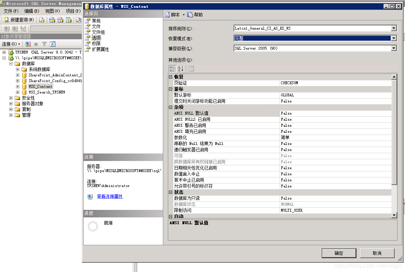405x272 pixels.
Task: Click the SSEE pipe server node icon
Action: click(11, 58)
